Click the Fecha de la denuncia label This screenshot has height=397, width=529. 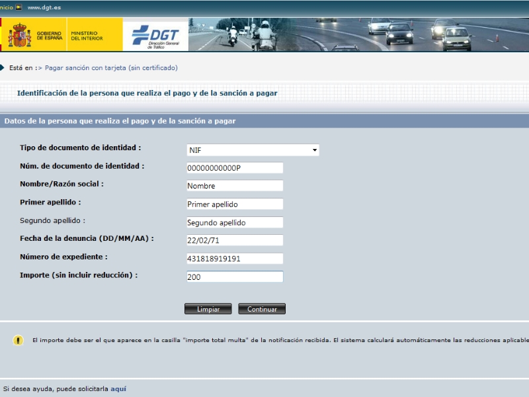87,239
